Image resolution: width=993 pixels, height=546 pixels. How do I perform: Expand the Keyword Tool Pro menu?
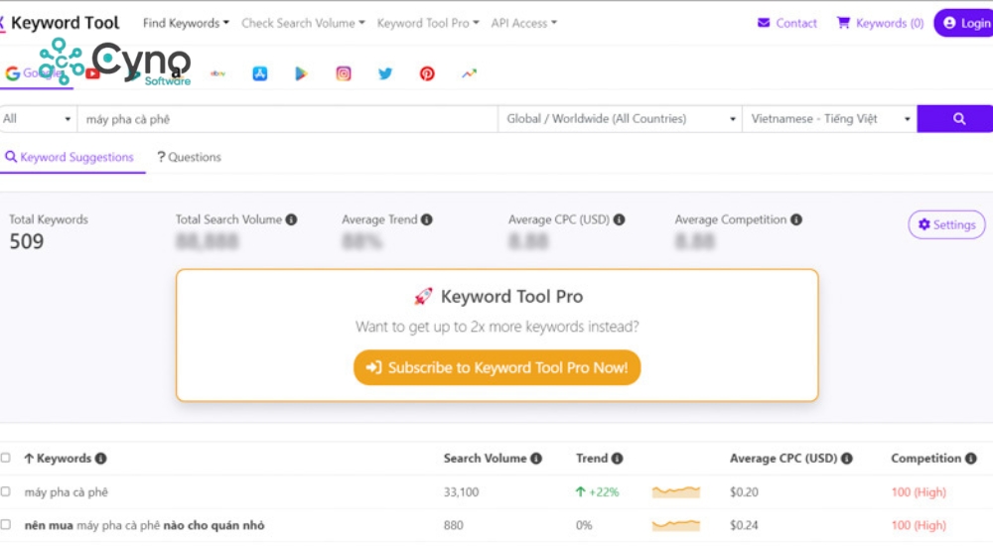(x=427, y=23)
